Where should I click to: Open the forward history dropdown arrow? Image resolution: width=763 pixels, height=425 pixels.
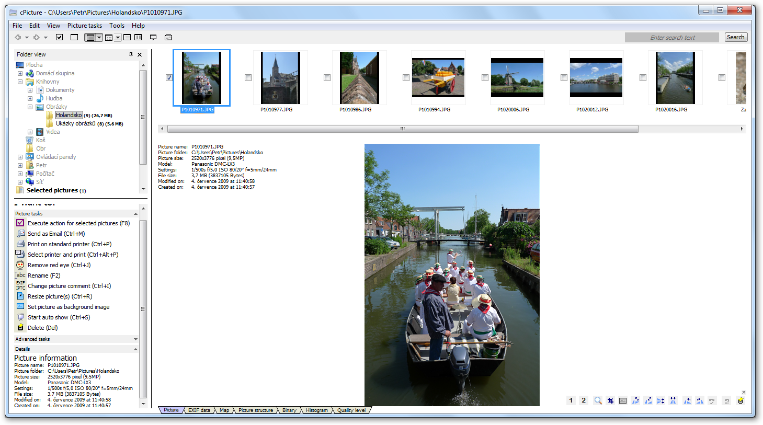click(45, 38)
